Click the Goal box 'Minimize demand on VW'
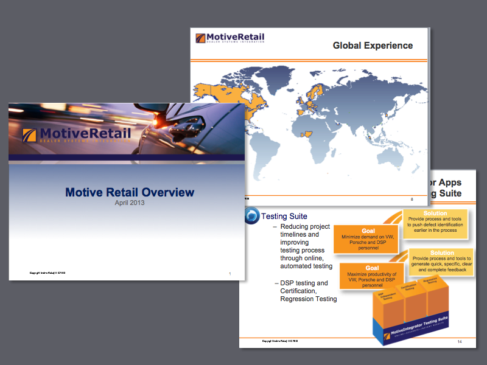 (366, 239)
